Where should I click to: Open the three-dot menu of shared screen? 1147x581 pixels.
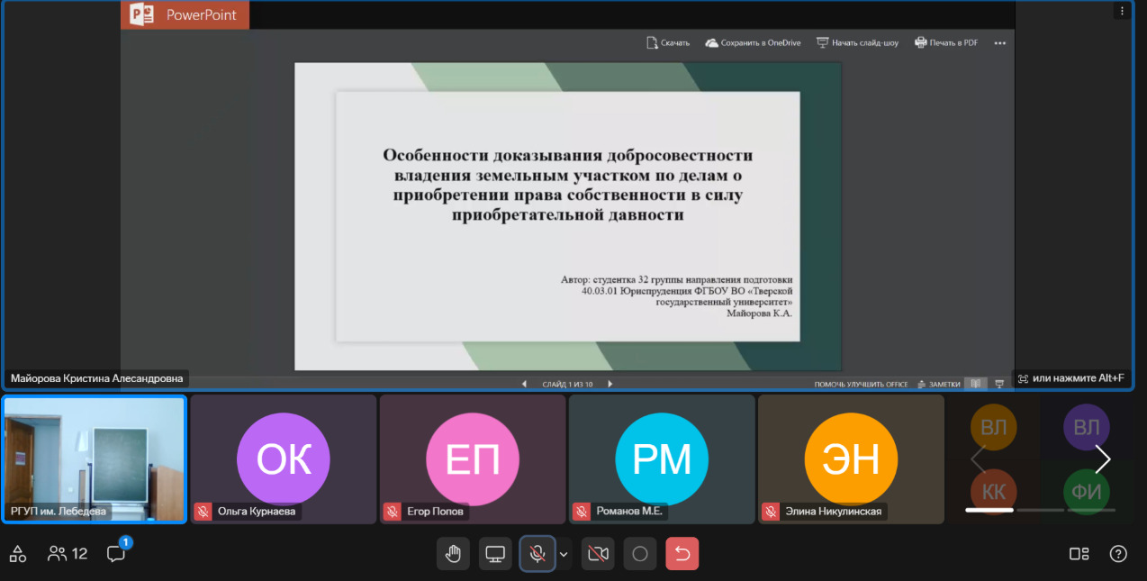click(x=1122, y=11)
